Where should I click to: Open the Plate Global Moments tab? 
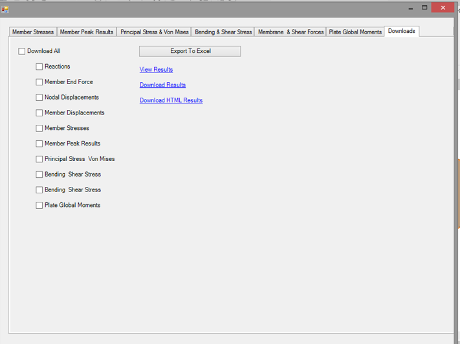[355, 32]
